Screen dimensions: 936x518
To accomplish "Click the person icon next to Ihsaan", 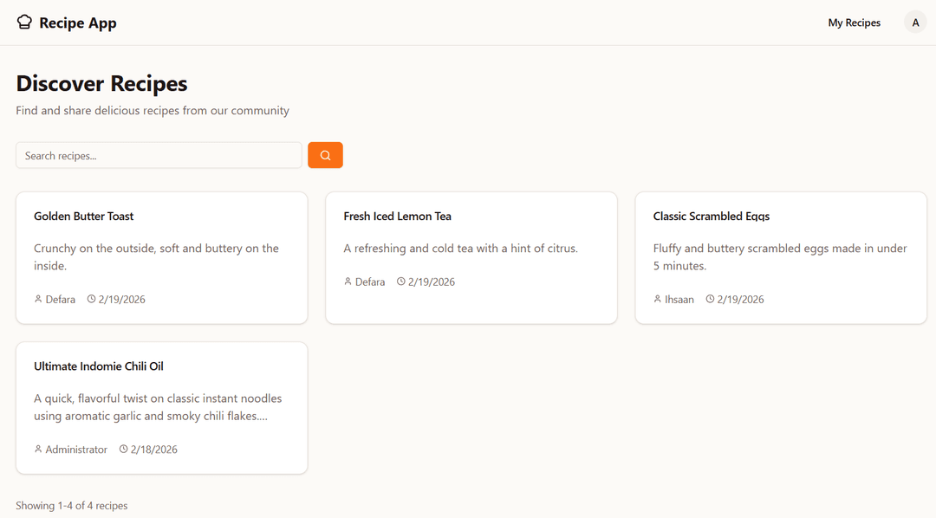I will 657,299.
